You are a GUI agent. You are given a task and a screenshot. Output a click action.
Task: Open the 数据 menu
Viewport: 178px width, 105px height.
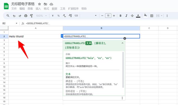tap(54, 9)
